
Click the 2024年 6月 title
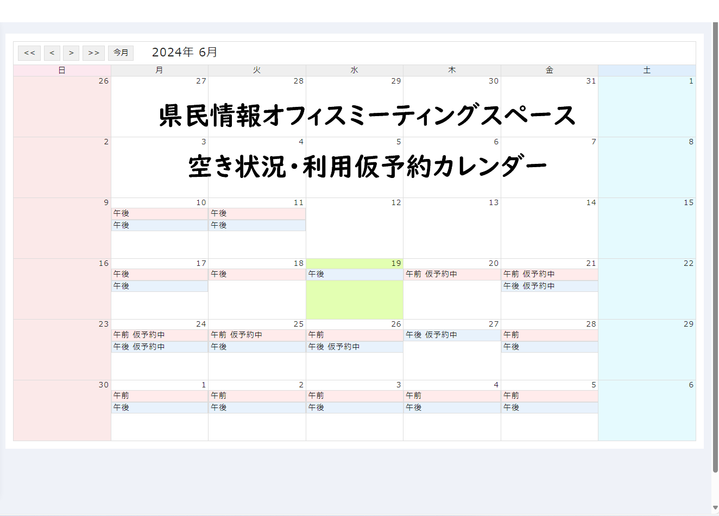tap(185, 52)
